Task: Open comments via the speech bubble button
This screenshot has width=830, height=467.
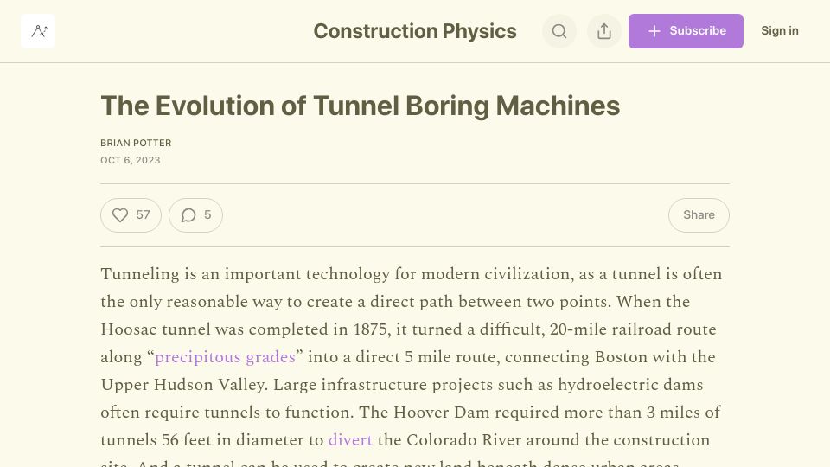Action: [195, 215]
